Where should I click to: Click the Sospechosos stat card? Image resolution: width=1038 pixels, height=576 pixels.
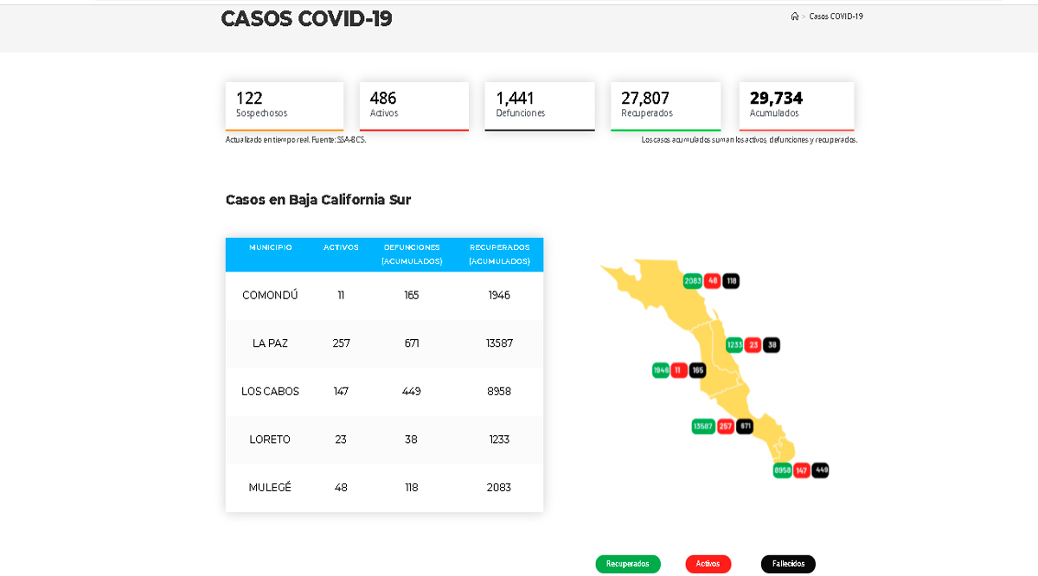[x=285, y=106]
